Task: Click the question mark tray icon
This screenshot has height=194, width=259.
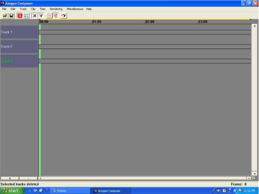Action: click(x=224, y=191)
